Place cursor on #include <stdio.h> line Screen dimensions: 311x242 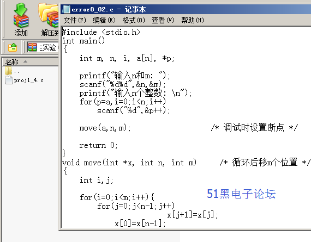[x=101, y=32]
